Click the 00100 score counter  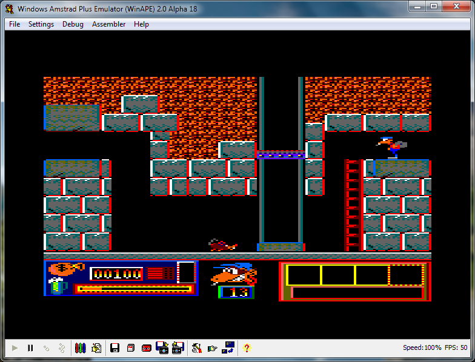(116, 274)
